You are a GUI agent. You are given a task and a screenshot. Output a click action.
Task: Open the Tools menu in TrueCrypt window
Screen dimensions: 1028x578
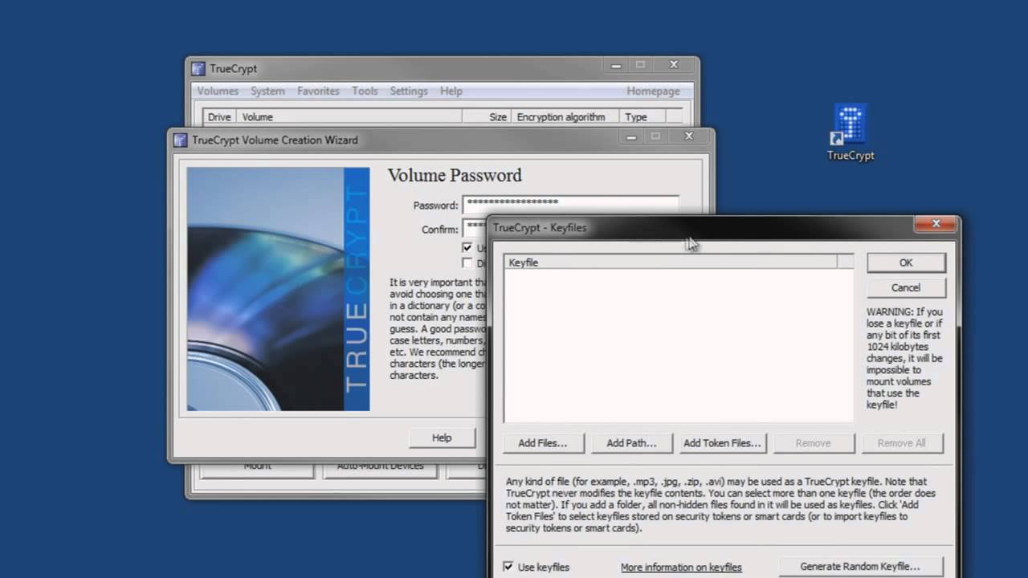[x=365, y=92]
